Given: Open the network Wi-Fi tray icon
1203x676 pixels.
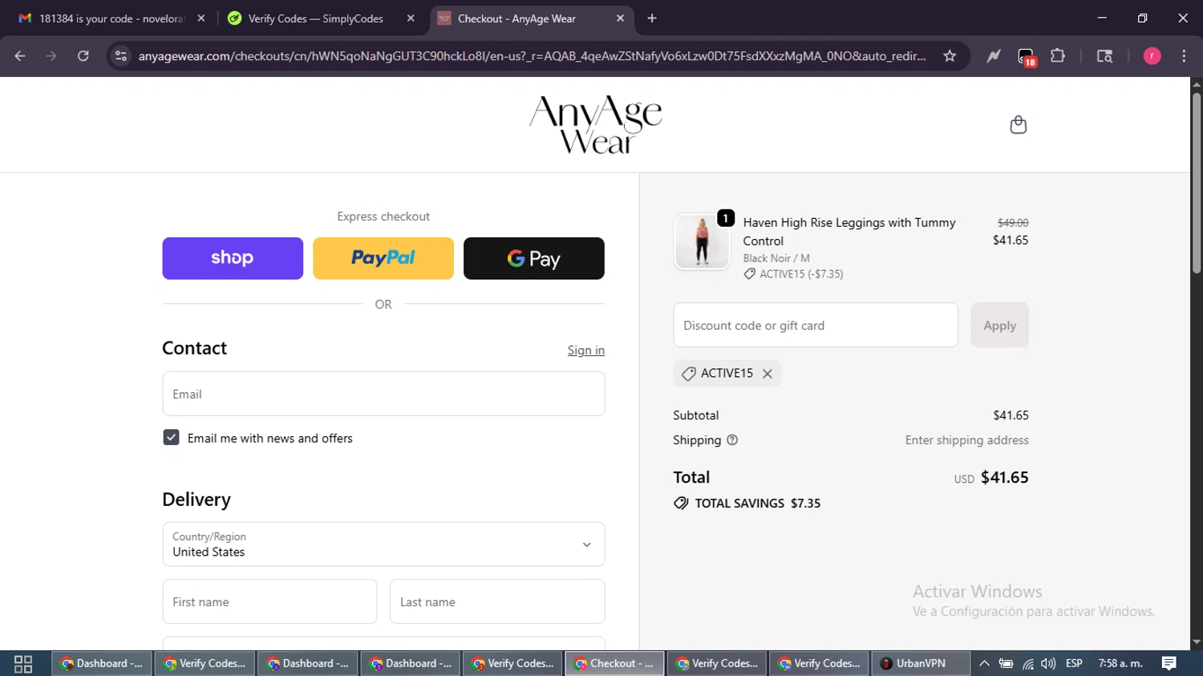Looking at the screenshot, I should [x=1027, y=664].
